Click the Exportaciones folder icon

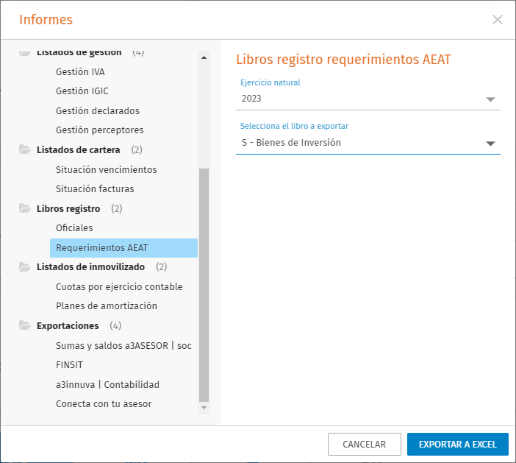25,325
